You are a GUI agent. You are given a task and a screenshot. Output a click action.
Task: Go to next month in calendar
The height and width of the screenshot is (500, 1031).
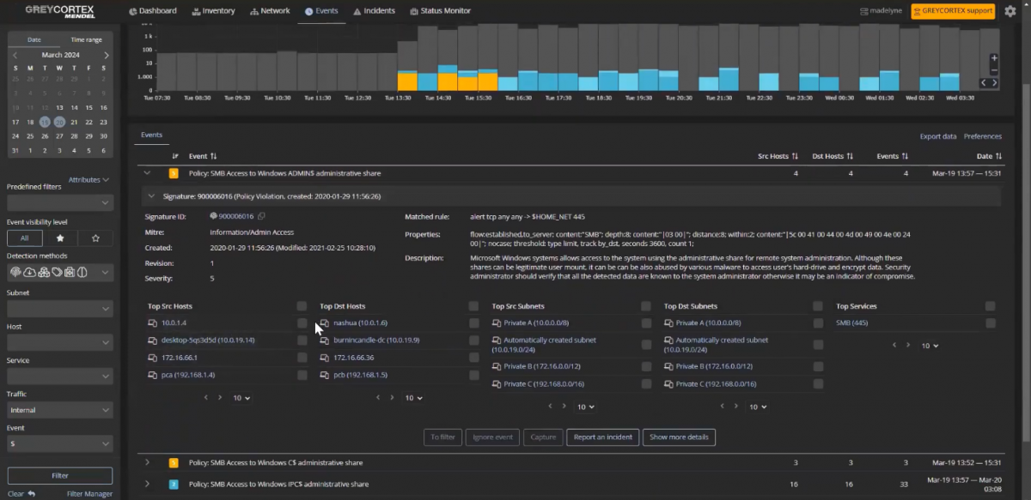click(x=107, y=55)
